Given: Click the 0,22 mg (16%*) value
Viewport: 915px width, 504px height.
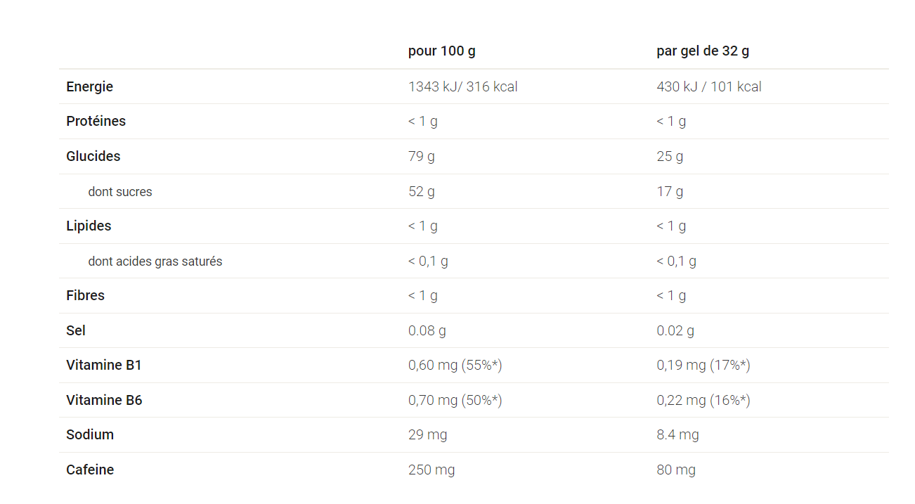Looking at the screenshot, I should (703, 400).
